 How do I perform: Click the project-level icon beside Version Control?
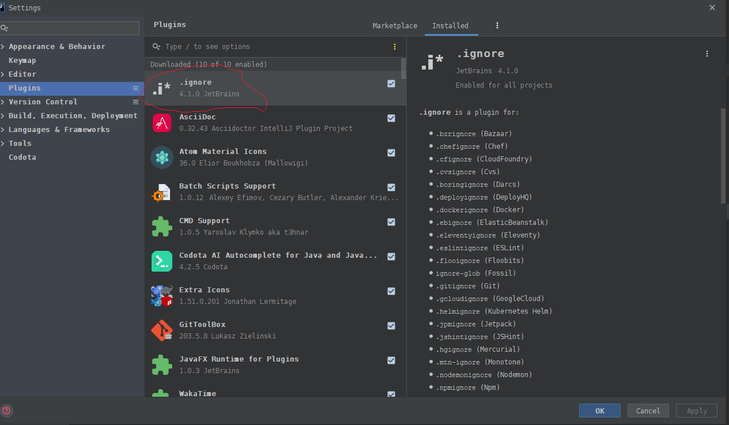click(x=136, y=102)
